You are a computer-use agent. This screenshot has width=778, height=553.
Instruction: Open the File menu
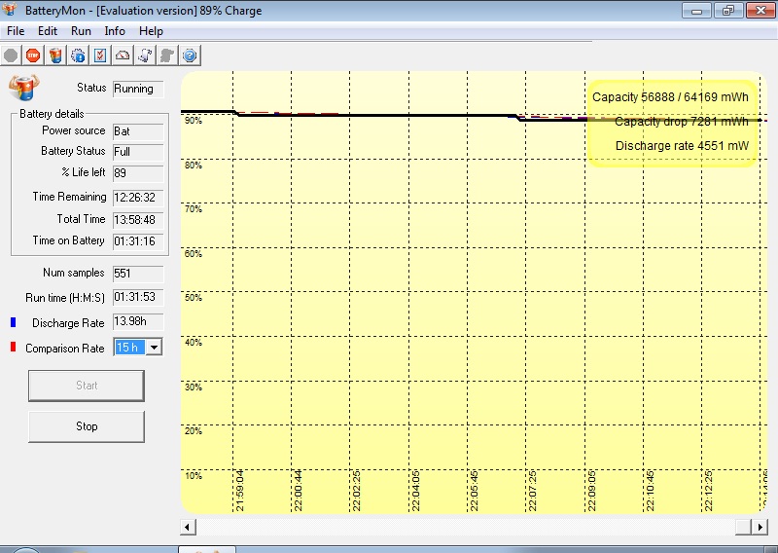tap(16, 31)
